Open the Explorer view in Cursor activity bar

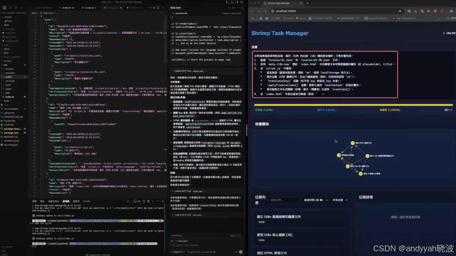click(x=4, y=8)
